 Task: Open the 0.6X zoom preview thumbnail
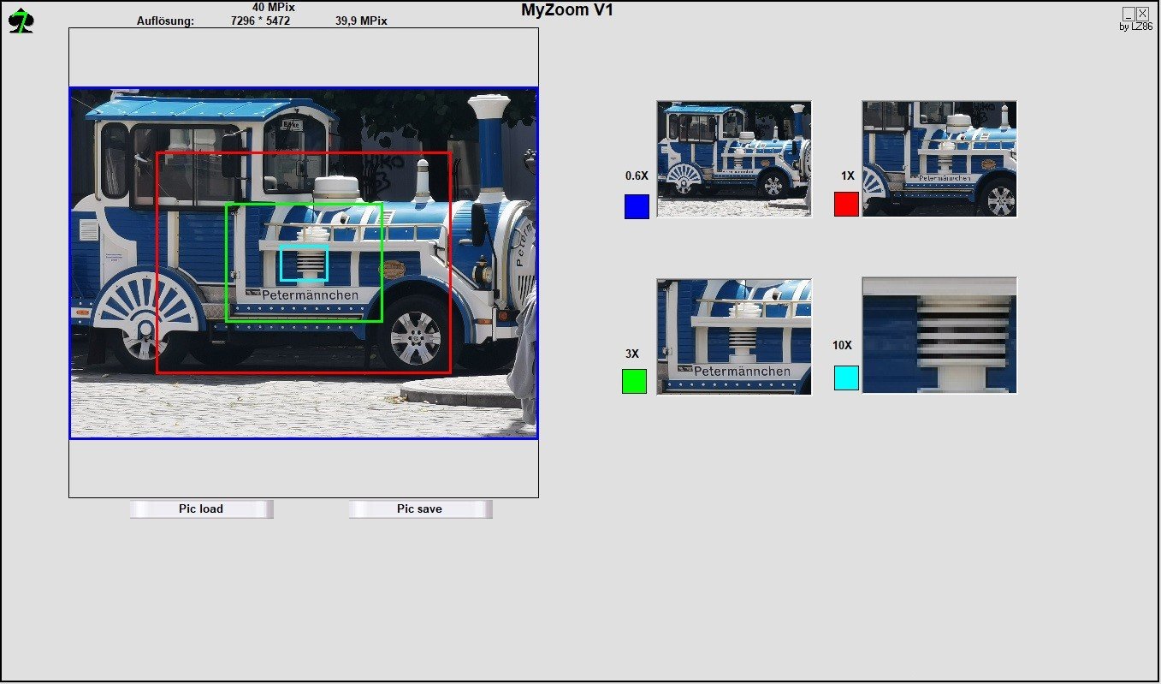click(733, 158)
